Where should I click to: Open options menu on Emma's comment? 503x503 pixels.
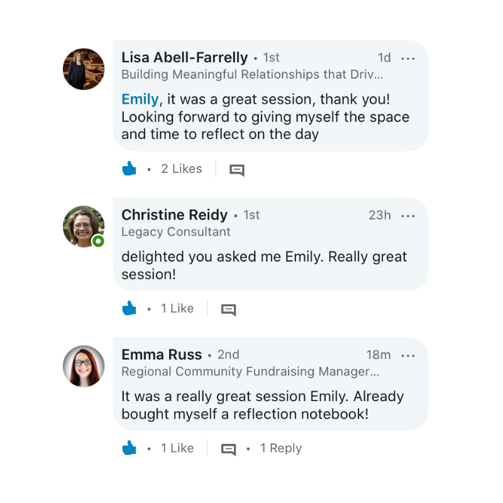click(408, 355)
